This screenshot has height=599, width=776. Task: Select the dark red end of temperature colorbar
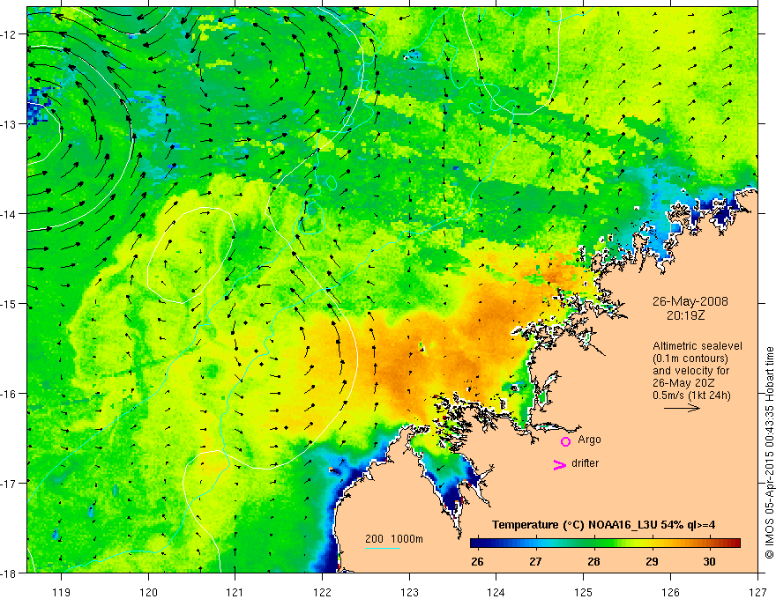735,544
